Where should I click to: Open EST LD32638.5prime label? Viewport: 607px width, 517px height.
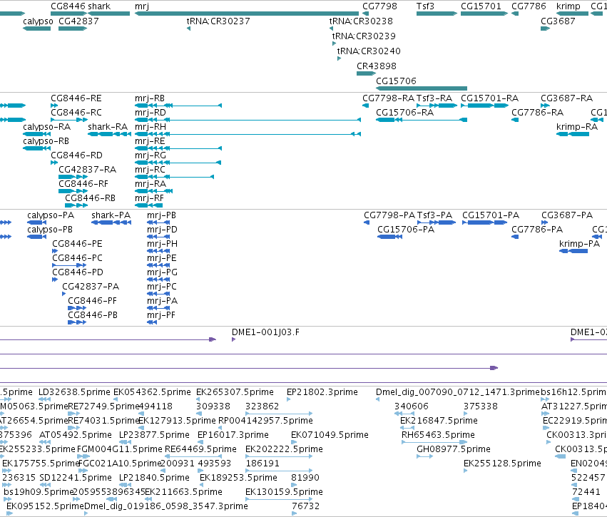pos(74,392)
